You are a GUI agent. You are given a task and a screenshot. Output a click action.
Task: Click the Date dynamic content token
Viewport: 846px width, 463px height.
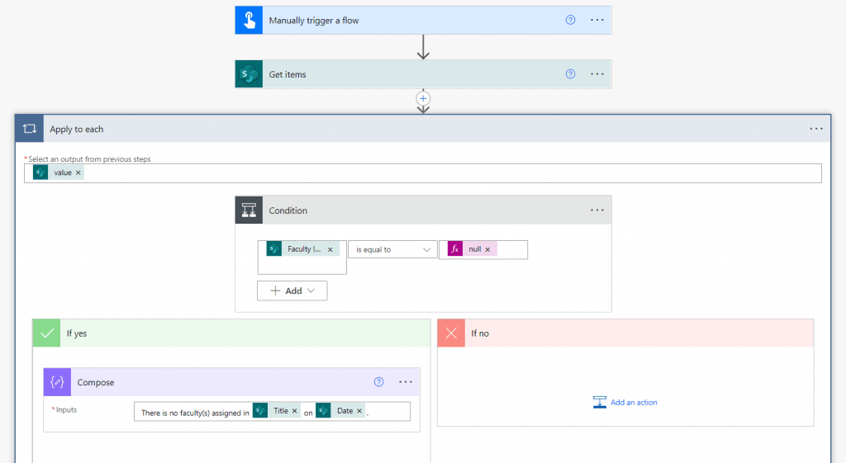point(340,411)
